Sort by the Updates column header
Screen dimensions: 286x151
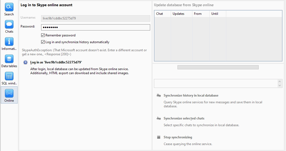[x=181, y=14]
